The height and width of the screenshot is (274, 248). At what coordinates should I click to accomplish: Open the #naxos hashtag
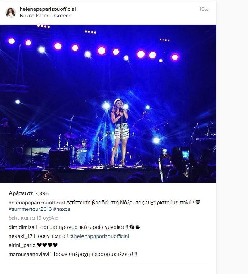(x=62, y=209)
